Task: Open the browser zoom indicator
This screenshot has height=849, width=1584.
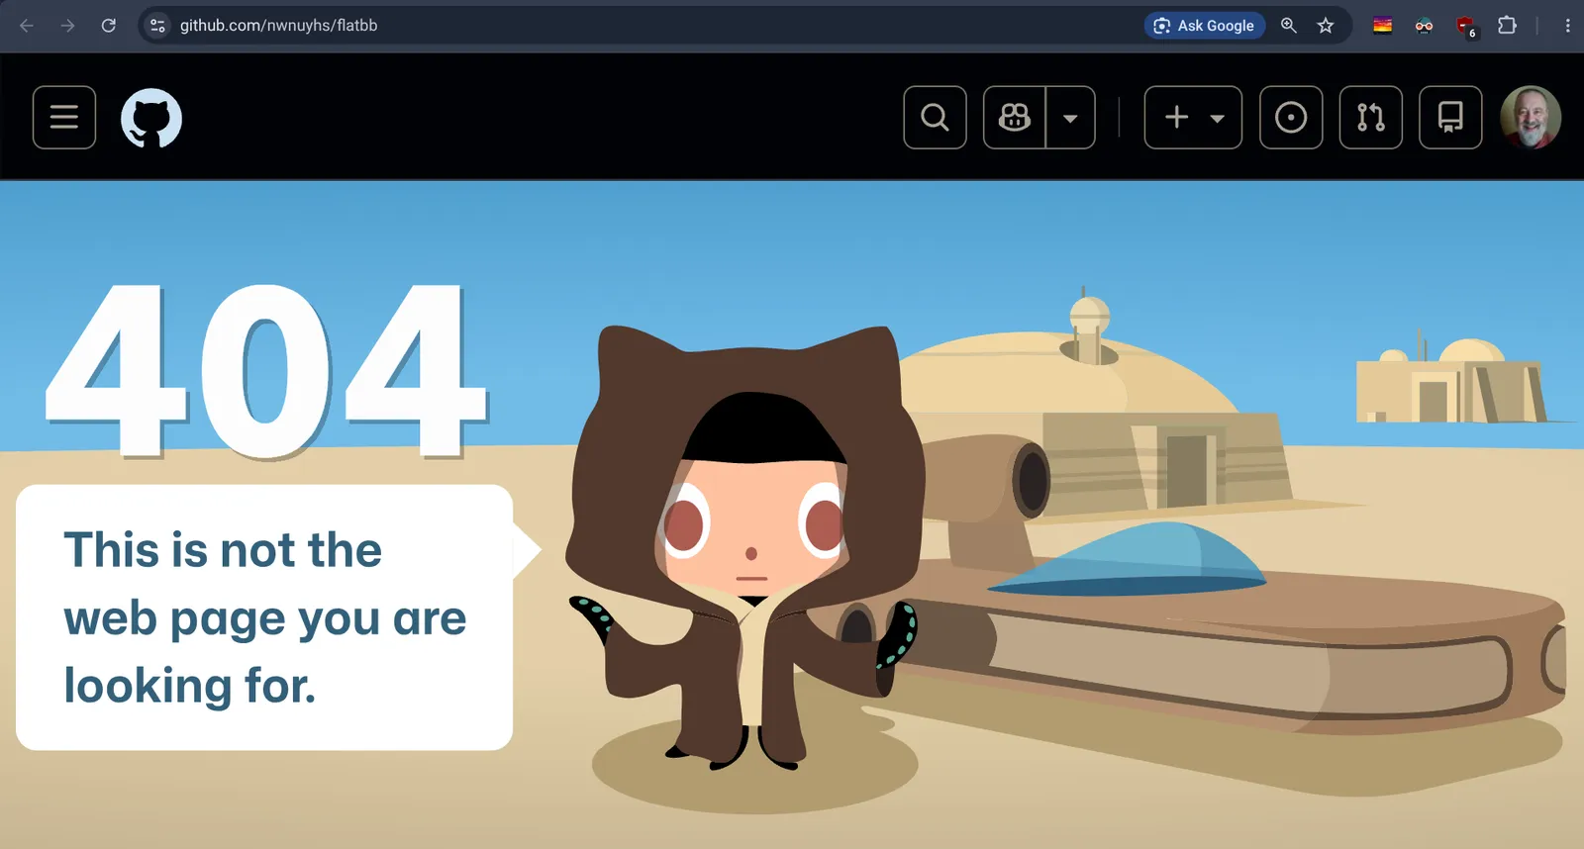Action: point(1288,26)
